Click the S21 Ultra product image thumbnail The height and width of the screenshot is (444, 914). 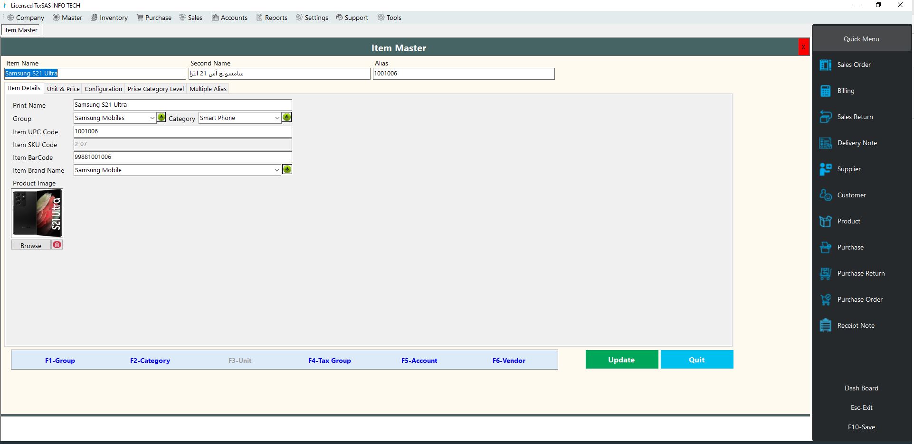[37, 213]
